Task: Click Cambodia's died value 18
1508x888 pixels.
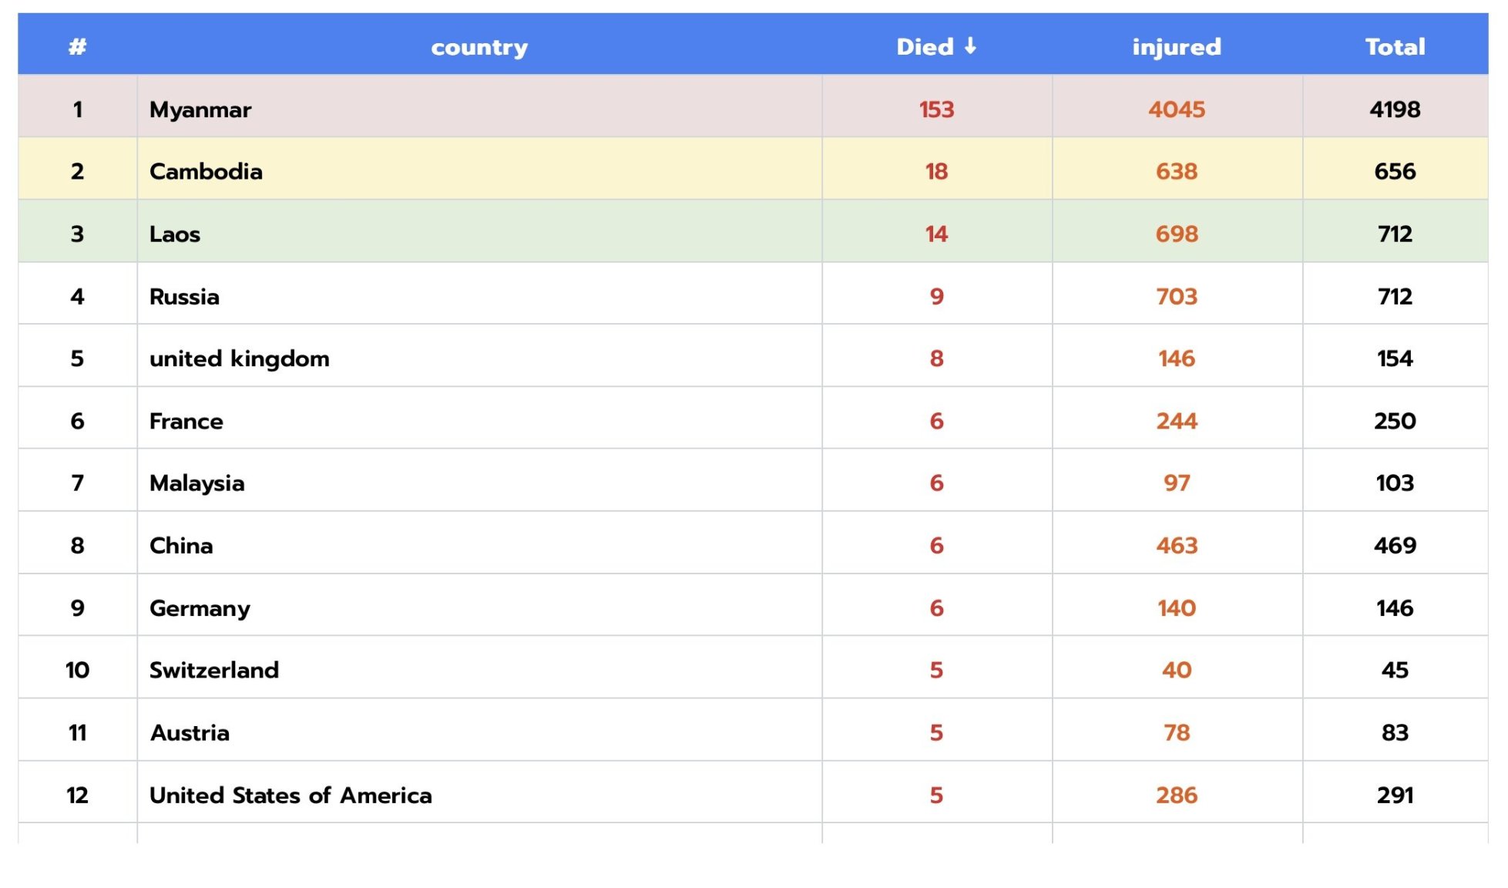Action: 936,171
